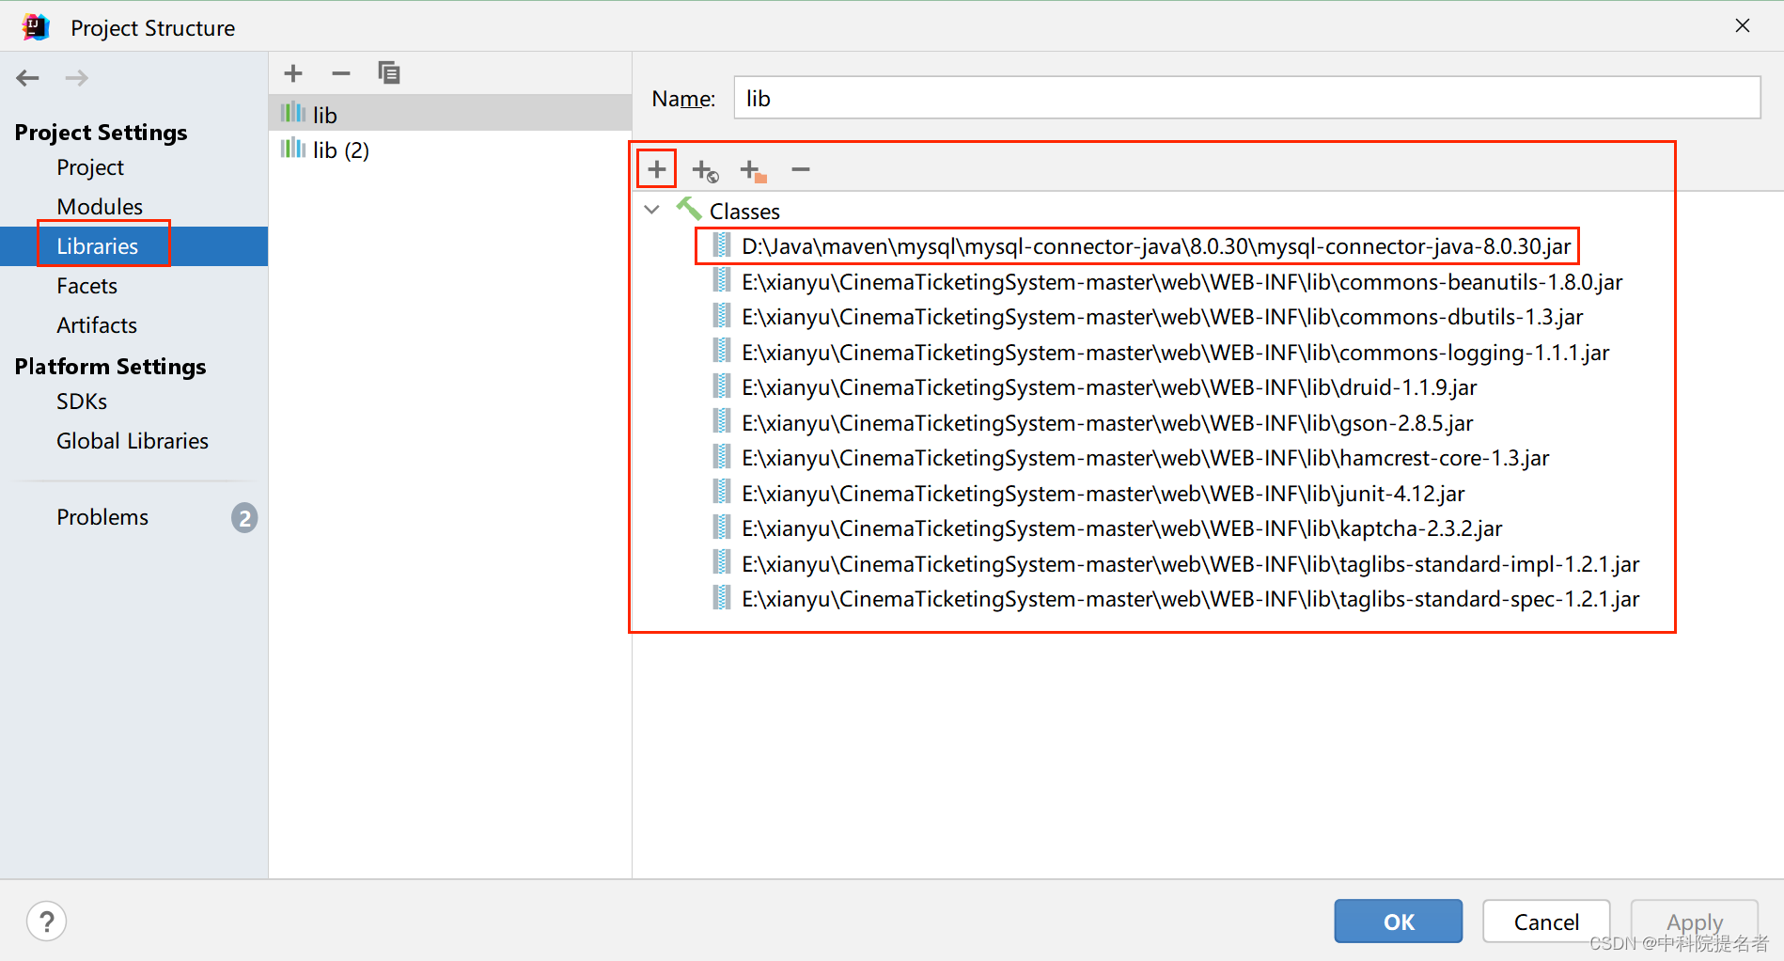1784x961 pixels.
Task: Collapse the Classes tree node
Action: (651, 210)
